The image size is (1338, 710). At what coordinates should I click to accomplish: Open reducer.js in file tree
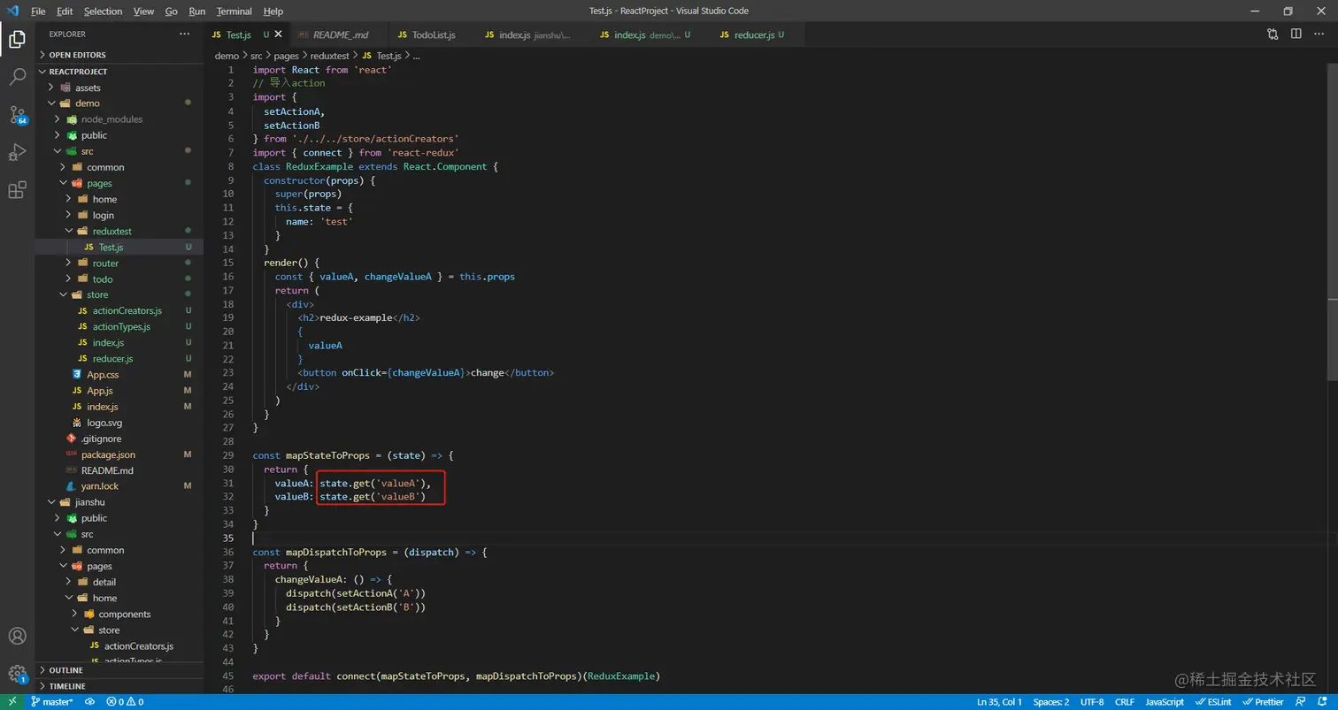coord(119,358)
